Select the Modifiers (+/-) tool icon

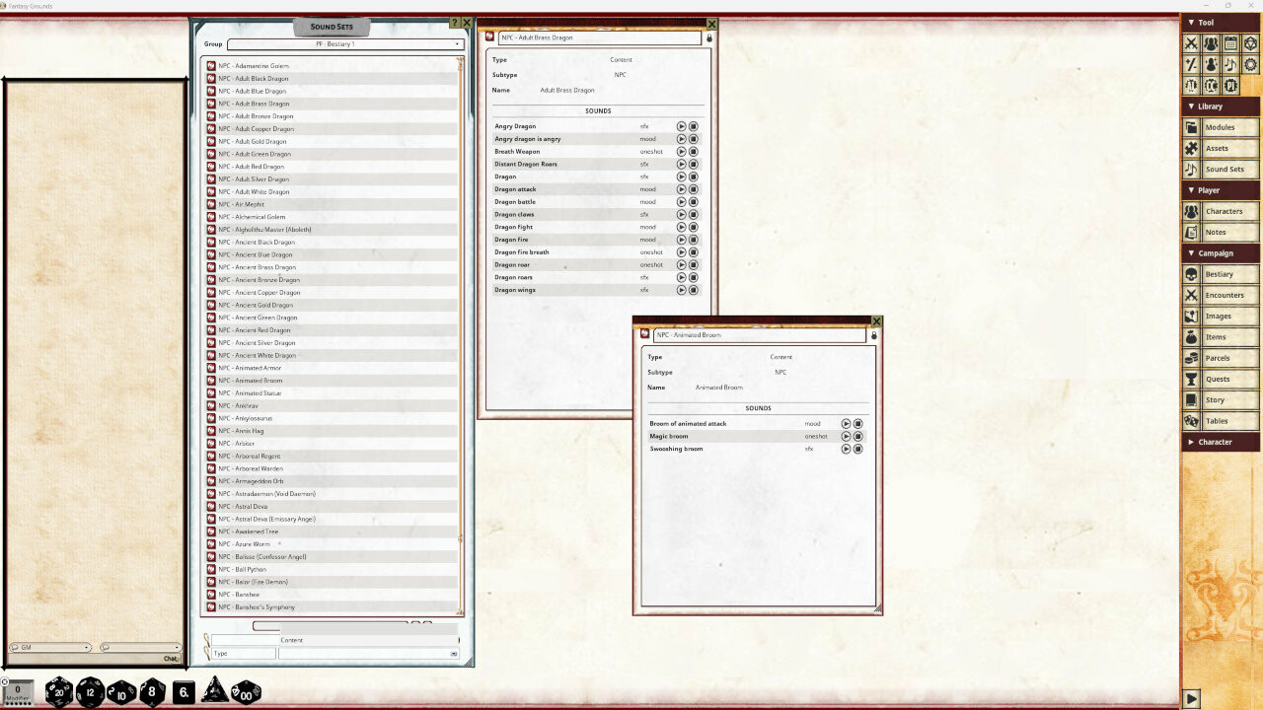1191,63
